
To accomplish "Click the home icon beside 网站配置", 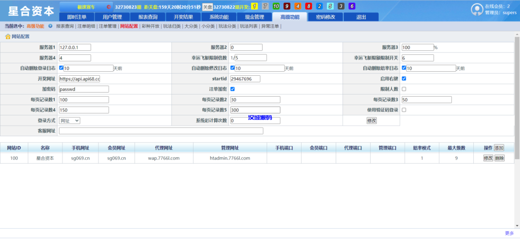I will 8,37.
